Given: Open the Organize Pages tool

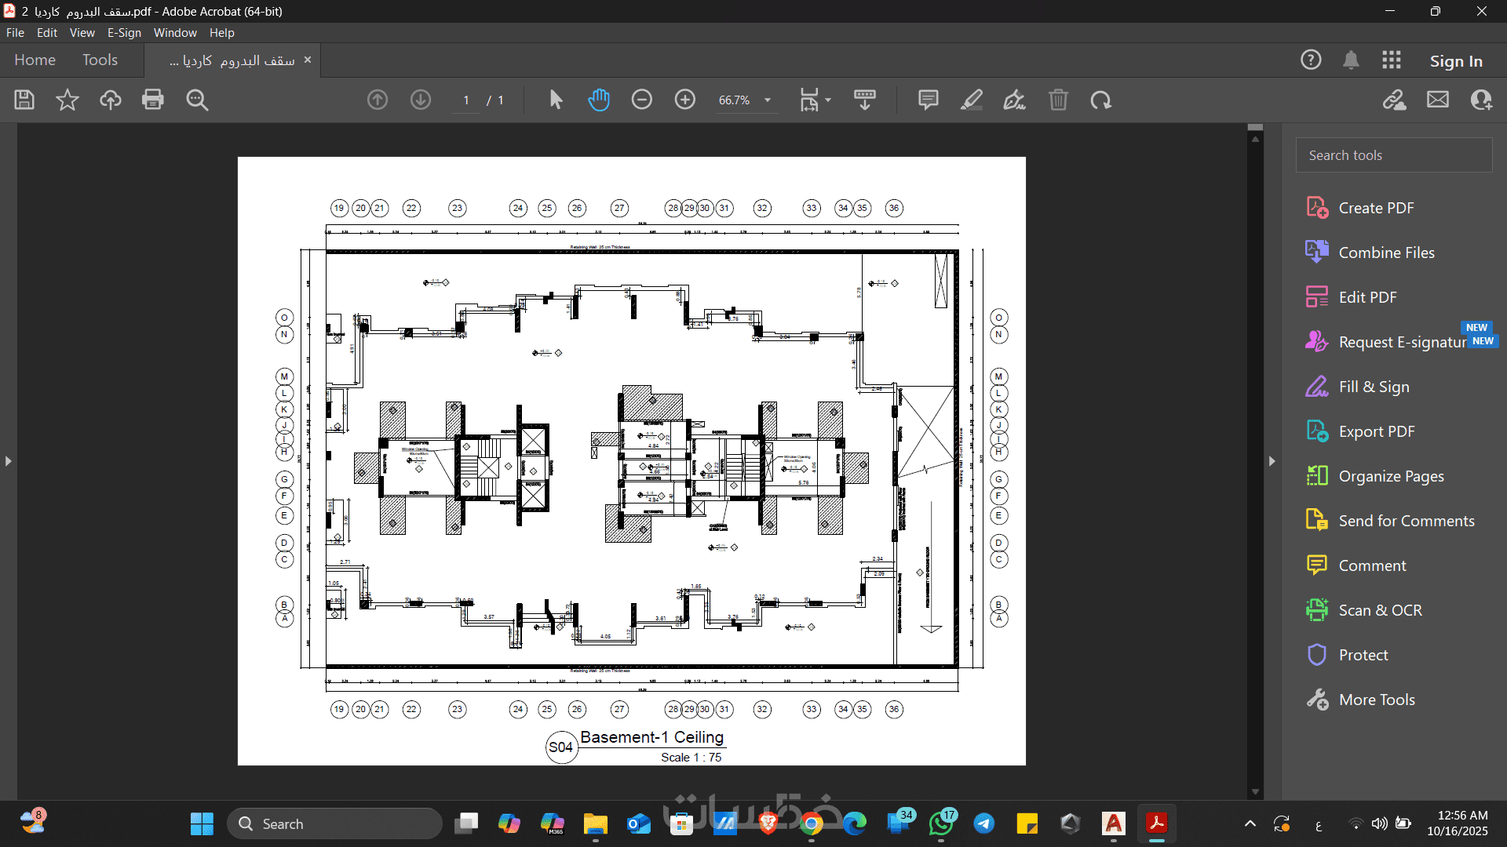Looking at the screenshot, I should point(1391,476).
